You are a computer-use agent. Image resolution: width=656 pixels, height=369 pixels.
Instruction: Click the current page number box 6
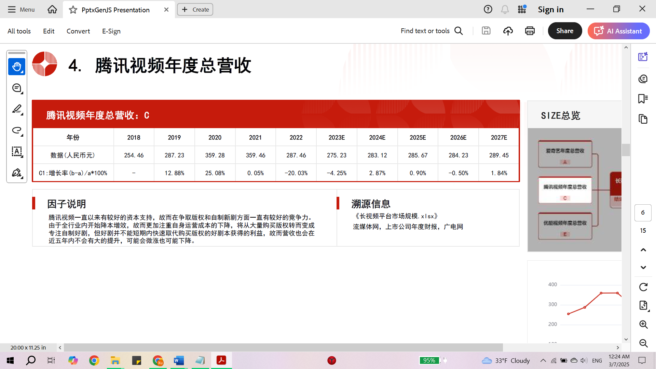(643, 213)
